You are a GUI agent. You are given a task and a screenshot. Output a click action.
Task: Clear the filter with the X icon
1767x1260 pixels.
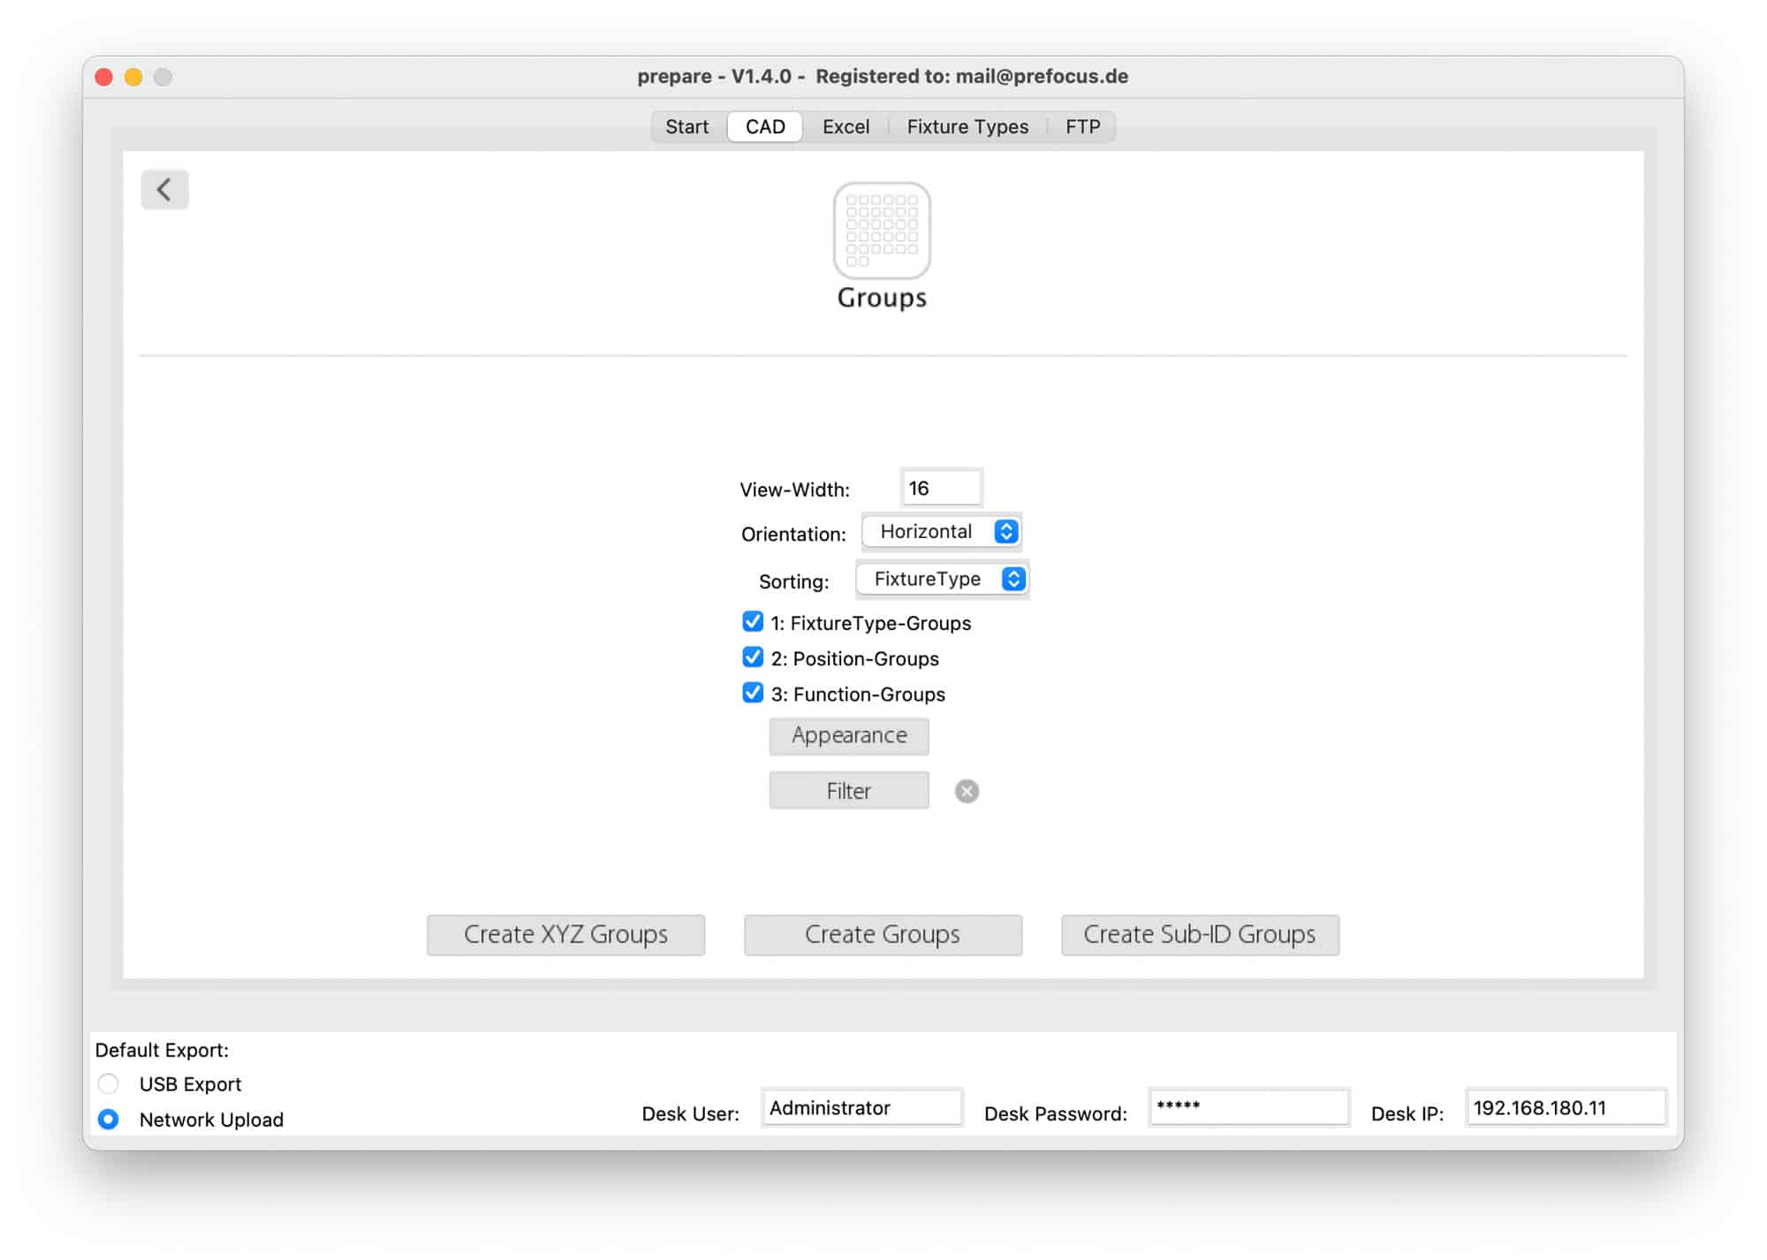point(967,791)
